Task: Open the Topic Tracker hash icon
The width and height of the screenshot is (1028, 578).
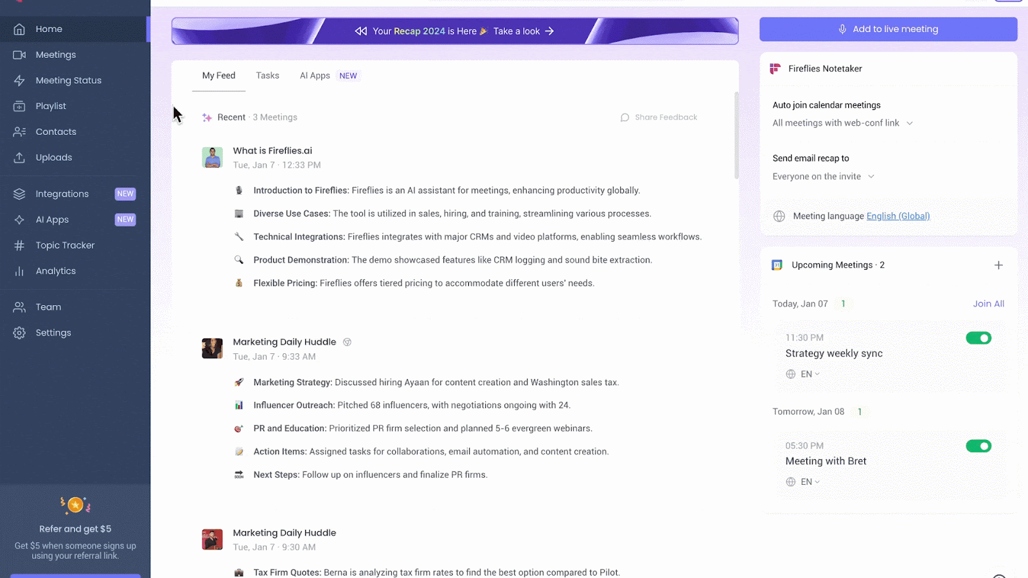Action: click(x=19, y=245)
